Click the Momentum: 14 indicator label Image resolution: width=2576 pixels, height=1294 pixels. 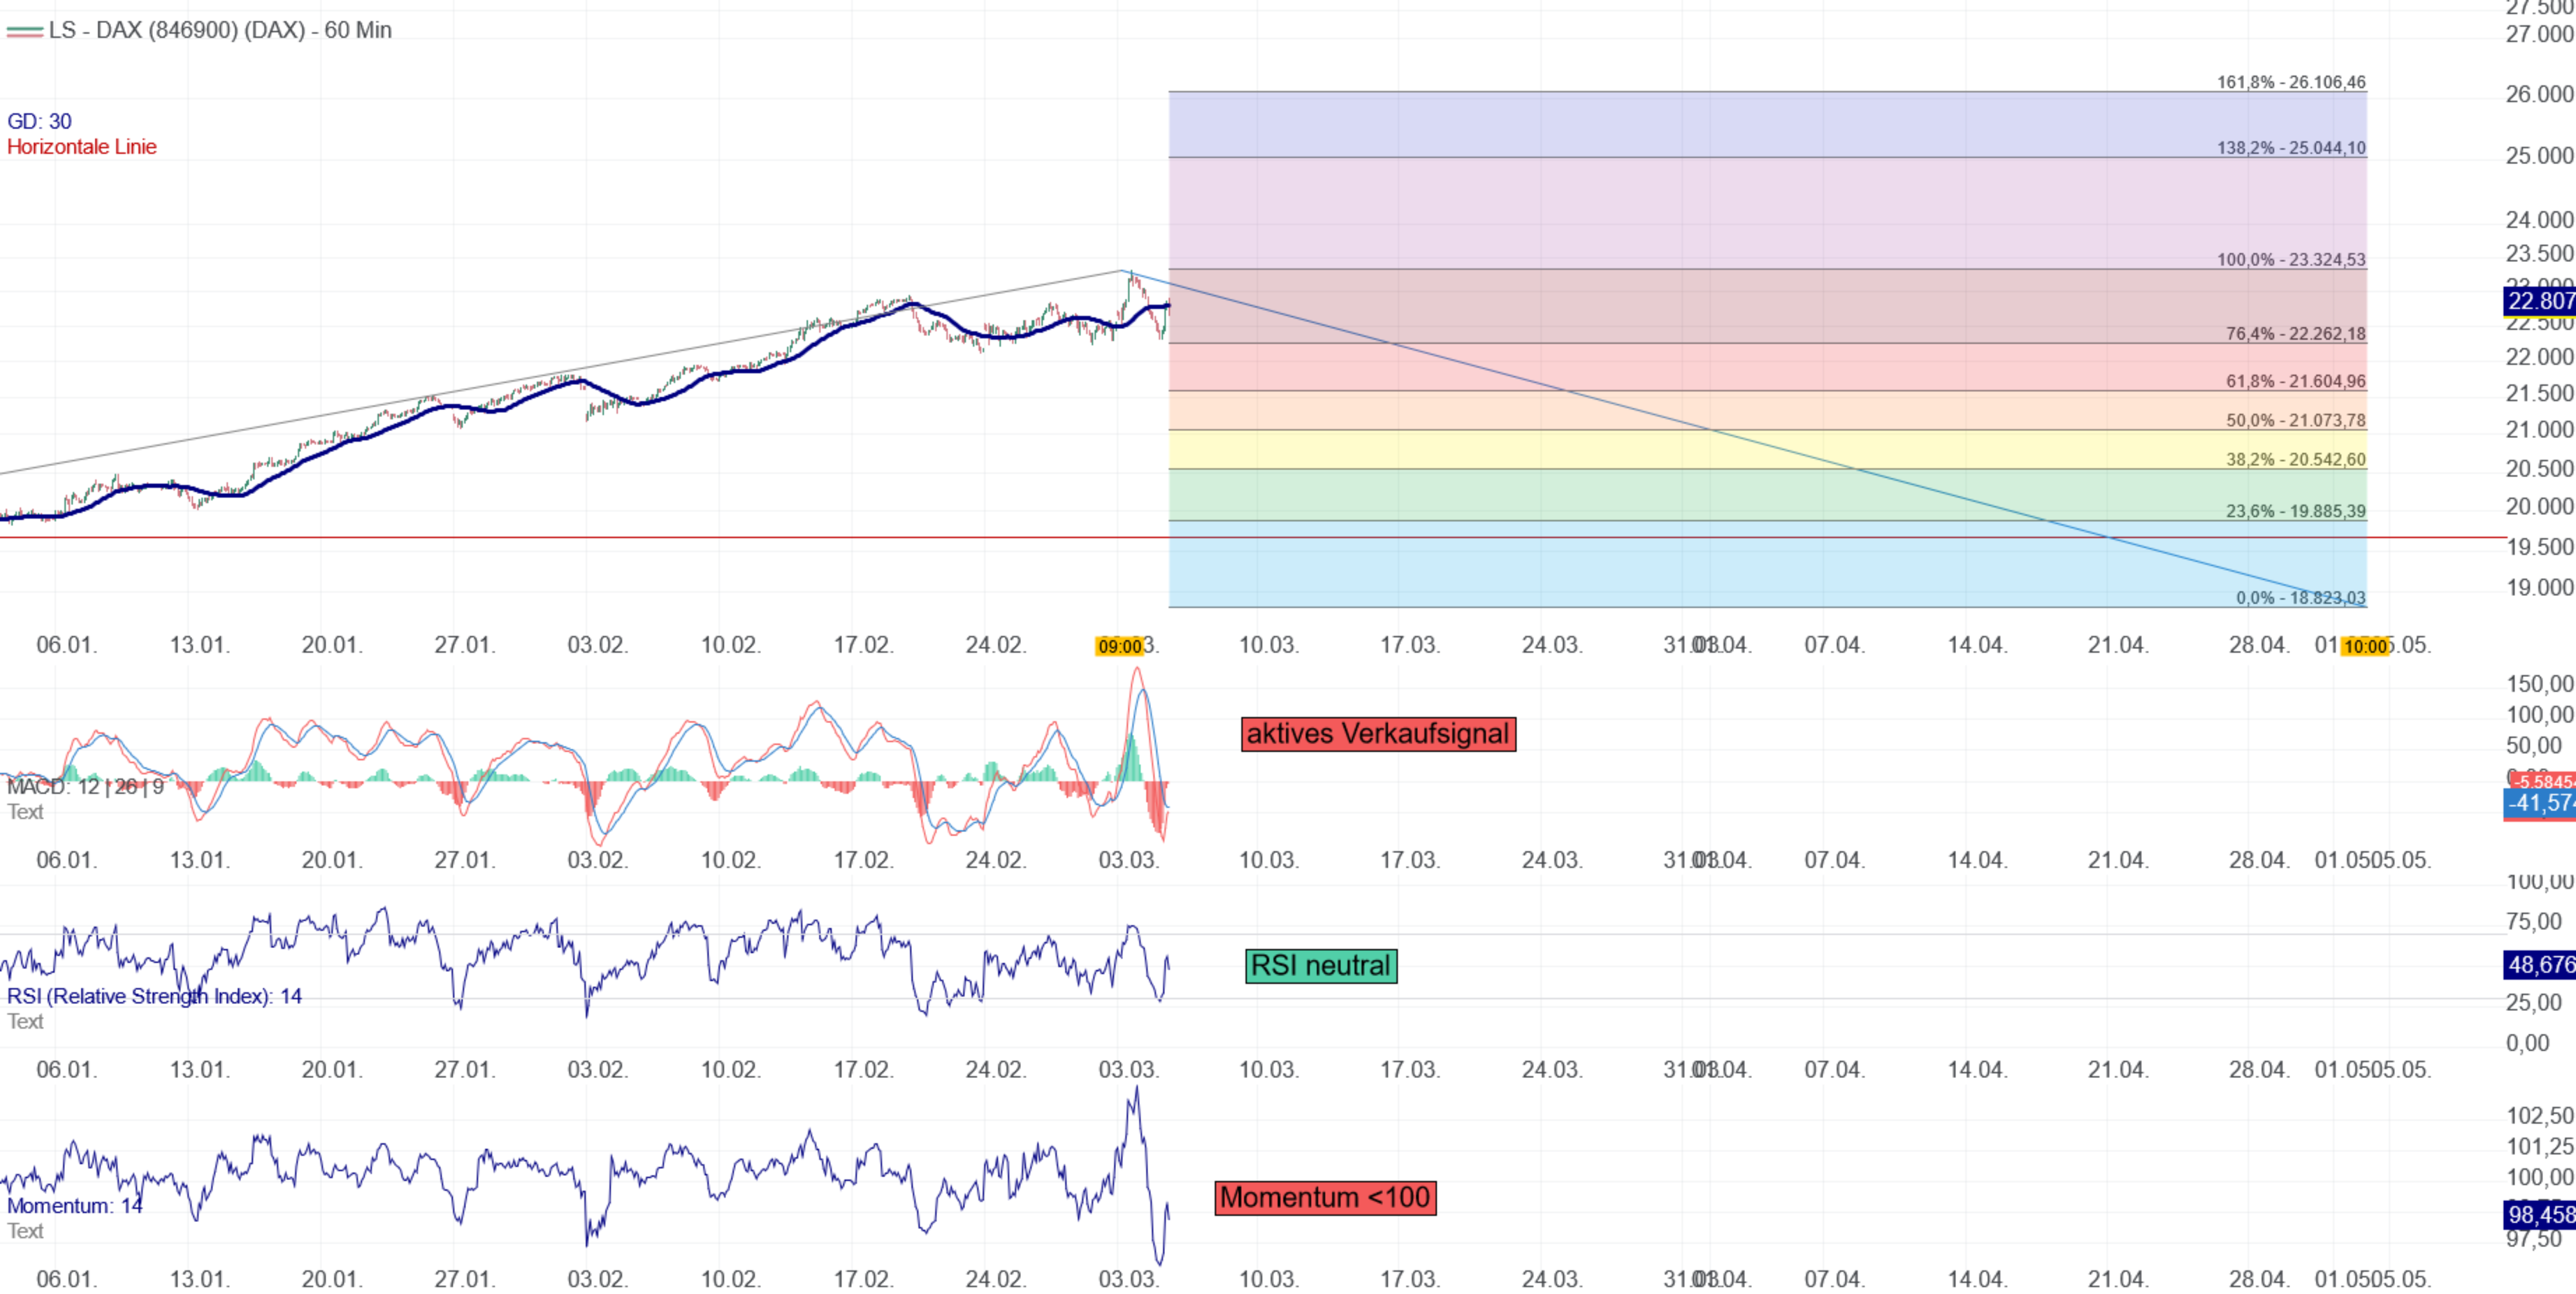tap(75, 1206)
